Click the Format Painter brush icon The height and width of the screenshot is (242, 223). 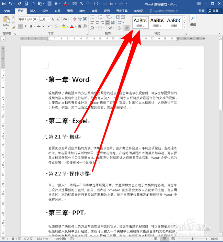click(x=14, y=28)
